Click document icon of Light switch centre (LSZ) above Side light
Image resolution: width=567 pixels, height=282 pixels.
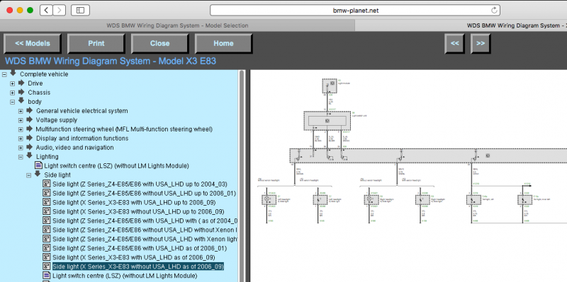click(38, 165)
